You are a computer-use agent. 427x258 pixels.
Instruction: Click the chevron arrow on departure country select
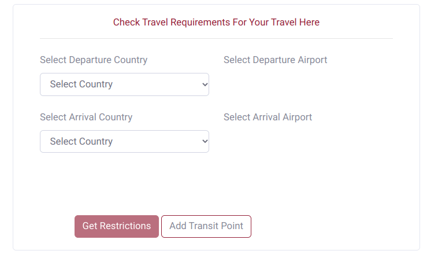(205, 84)
